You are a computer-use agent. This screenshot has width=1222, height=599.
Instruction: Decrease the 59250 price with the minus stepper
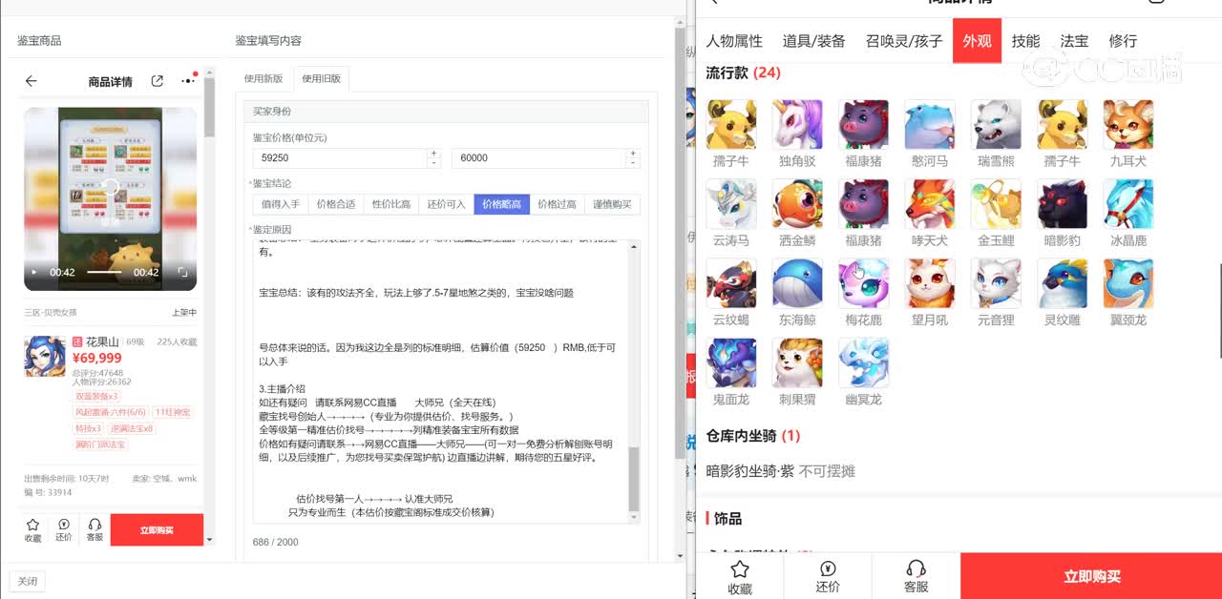coord(434,163)
